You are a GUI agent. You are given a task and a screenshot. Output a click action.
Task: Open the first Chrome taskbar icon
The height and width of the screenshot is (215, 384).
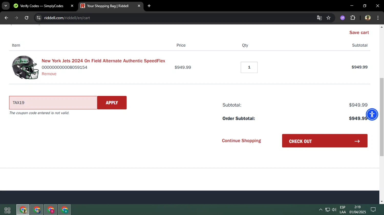point(23,210)
